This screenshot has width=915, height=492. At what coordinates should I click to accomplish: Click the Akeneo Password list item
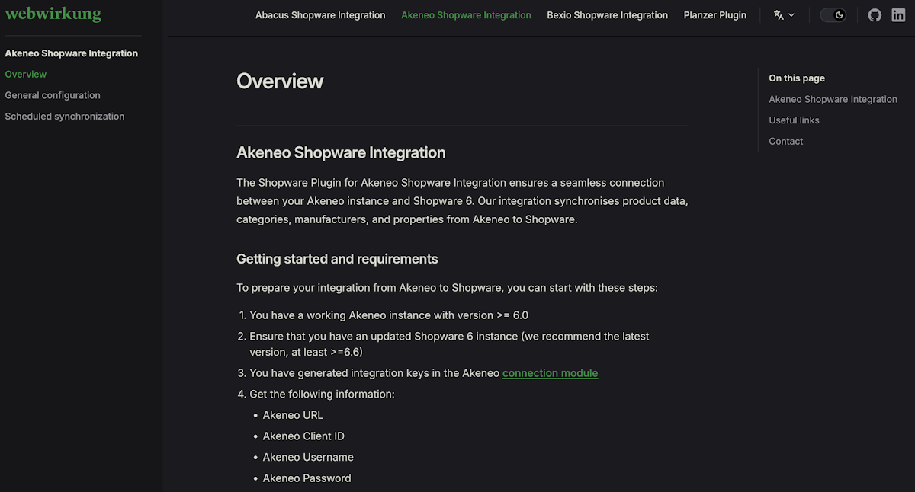coord(307,478)
